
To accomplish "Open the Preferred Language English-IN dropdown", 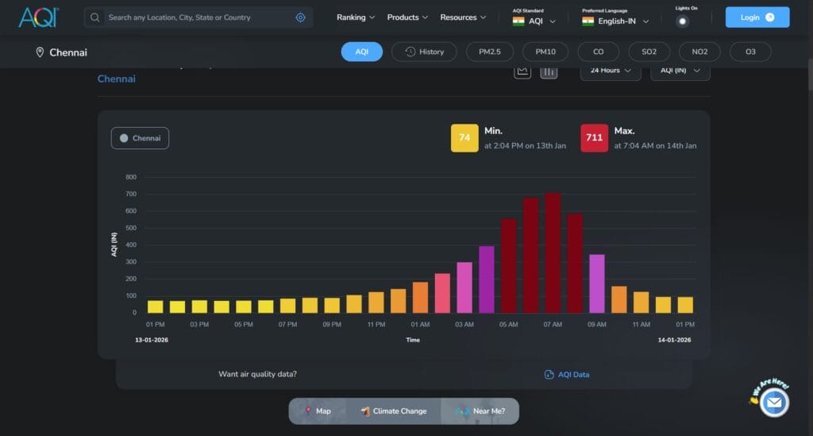I will click(x=616, y=21).
